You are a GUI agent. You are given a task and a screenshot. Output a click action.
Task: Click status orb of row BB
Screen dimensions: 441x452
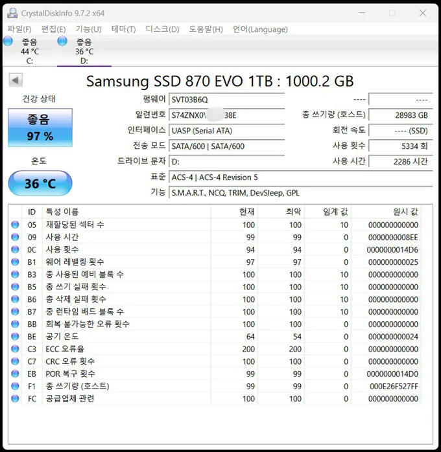pyautogui.click(x=15, y=324)
